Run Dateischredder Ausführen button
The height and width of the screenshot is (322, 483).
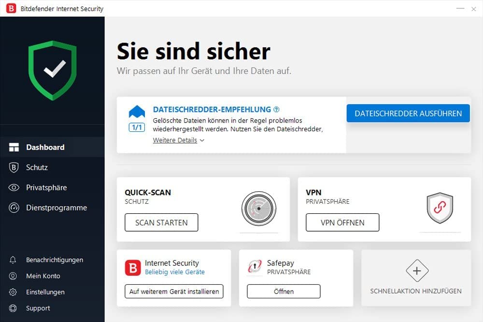(408, 113)
